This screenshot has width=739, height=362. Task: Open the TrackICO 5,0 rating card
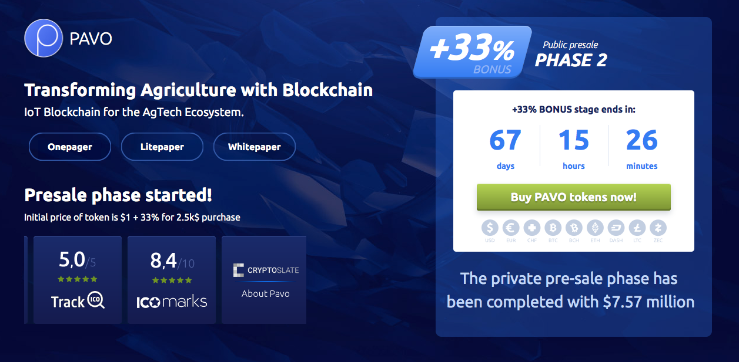(x=78, y=280)
